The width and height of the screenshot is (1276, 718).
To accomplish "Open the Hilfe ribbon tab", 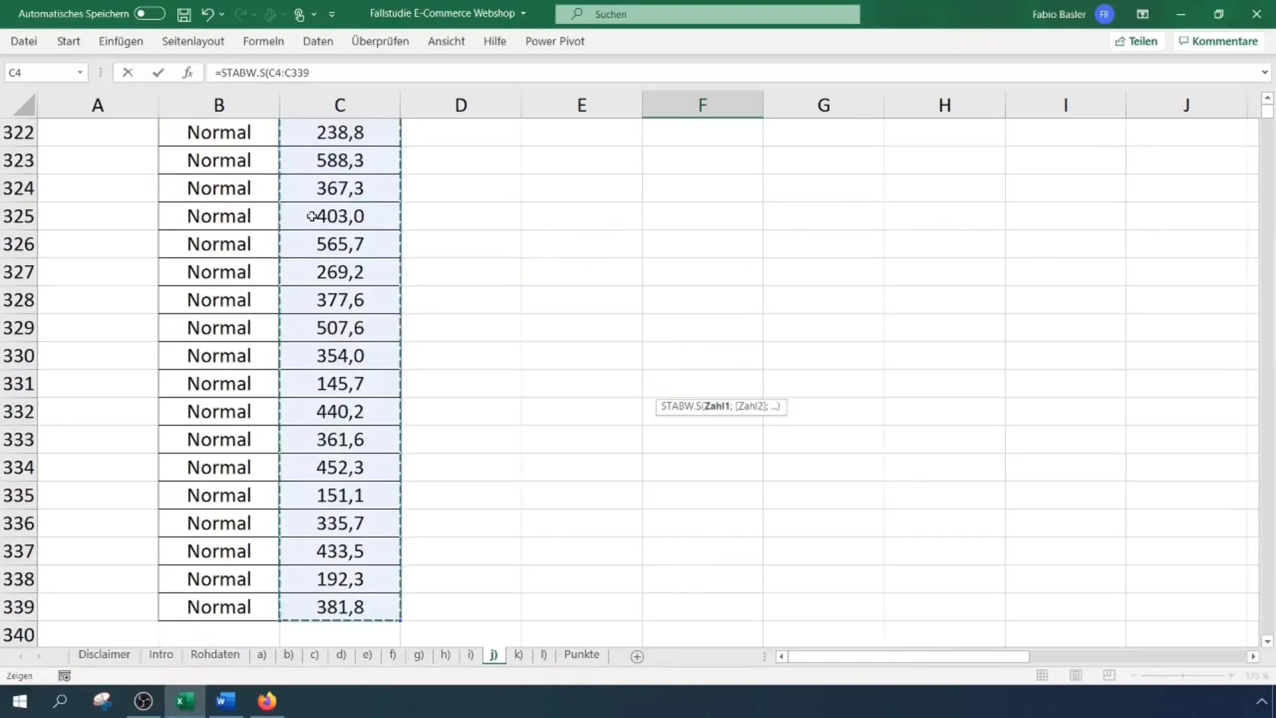I will click(x=494, y=41).
